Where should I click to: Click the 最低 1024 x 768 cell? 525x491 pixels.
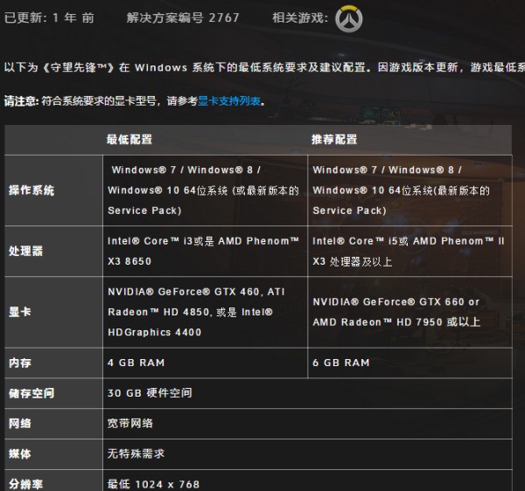pos(307,481)
